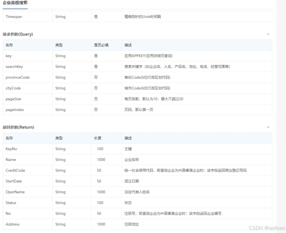Click the CreditCode return field

coord(15,170)
